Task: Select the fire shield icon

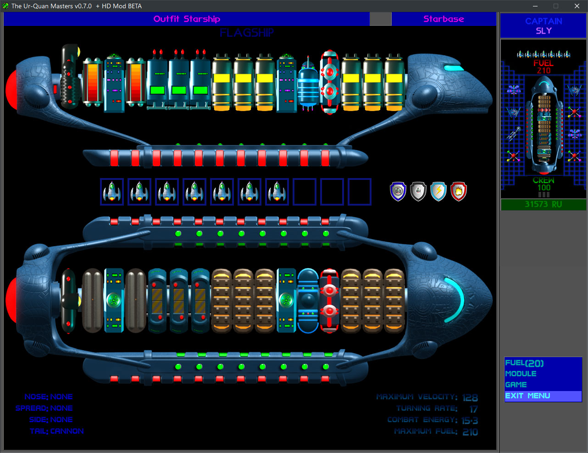Action: 459,191
